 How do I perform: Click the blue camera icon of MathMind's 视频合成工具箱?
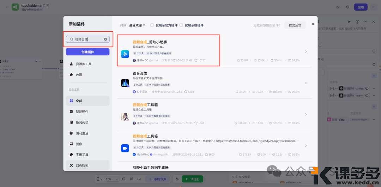[125, 148]
